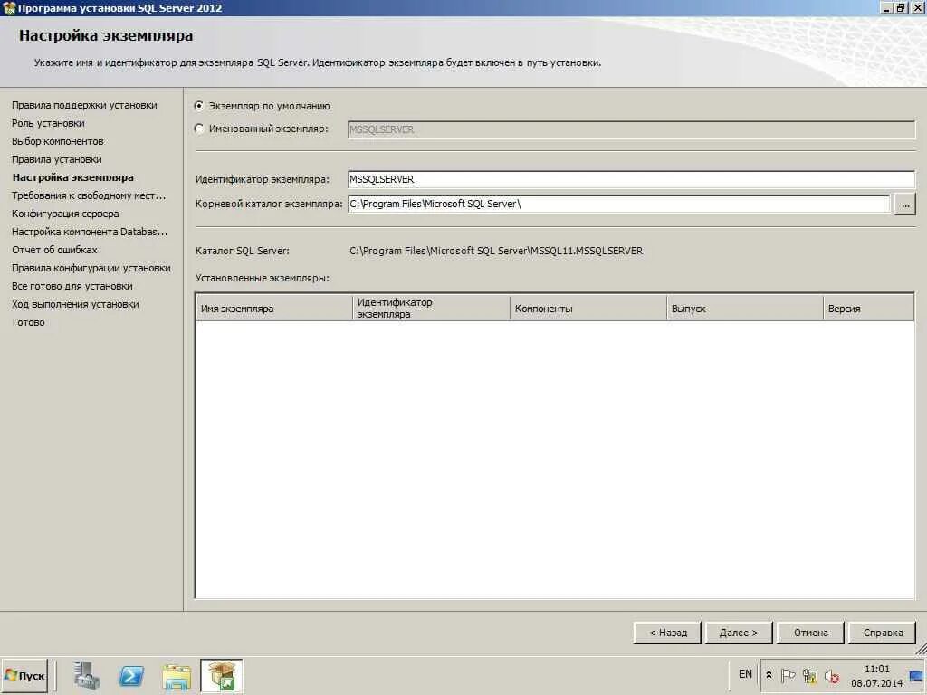Select the named instance radio button
The width and height of the screenshot is (927, 695).
pos(199,129)
